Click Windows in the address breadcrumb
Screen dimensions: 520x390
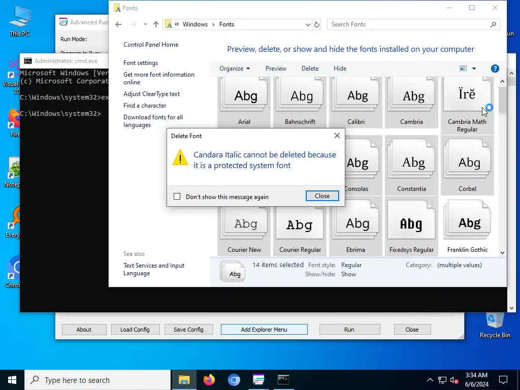click(195, 24)
